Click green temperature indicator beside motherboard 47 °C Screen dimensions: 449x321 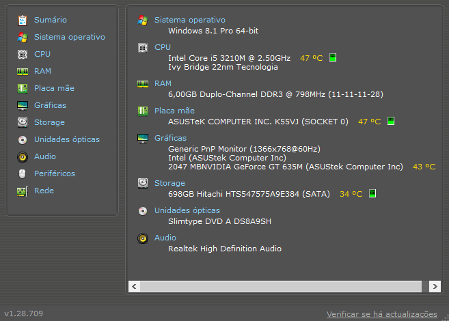click(391, 121)
